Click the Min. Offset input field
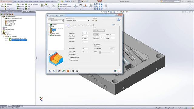The height and width of the screenshot is (109, 194). coord(85,48)
